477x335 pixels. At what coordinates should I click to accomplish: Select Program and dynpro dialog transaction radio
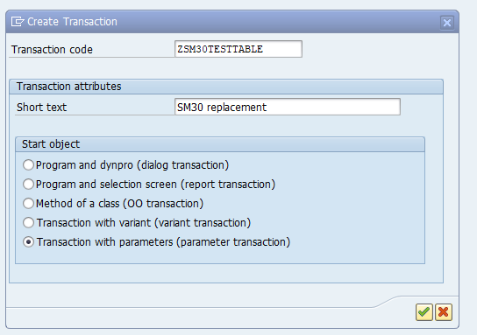coord(28,165)
